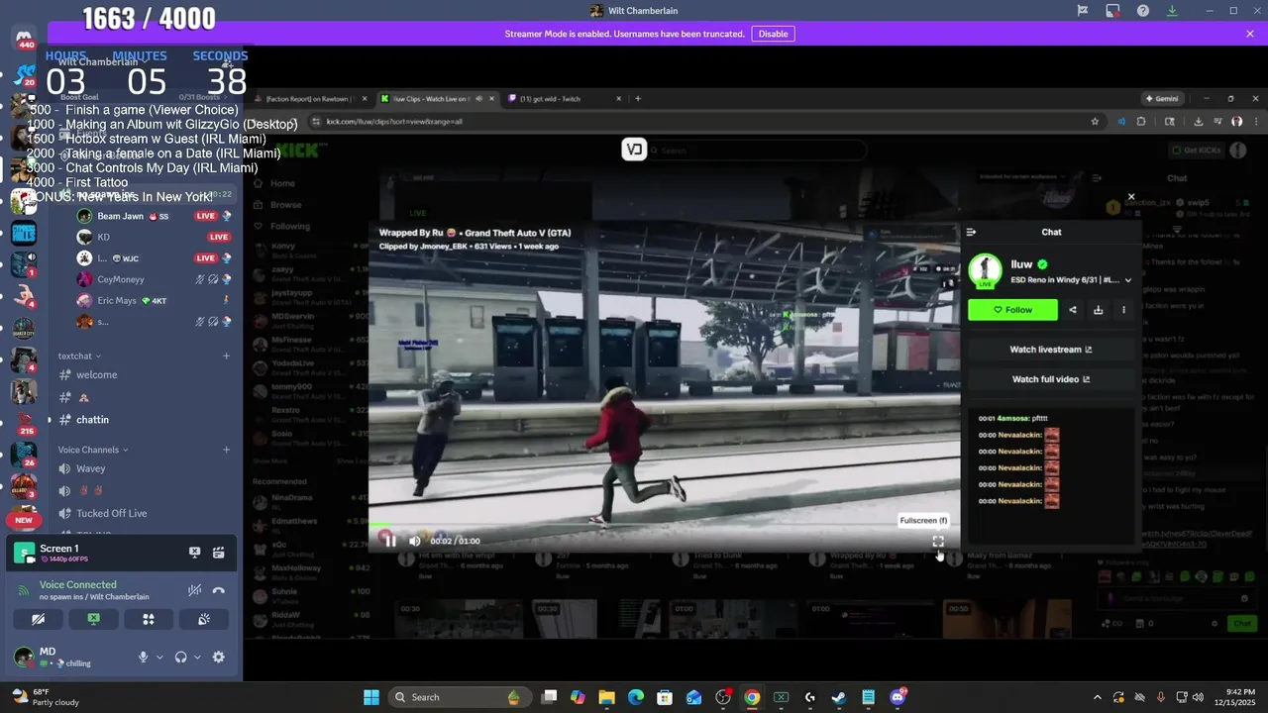Expand stream title dropdown under lluw

point(1127,280)
